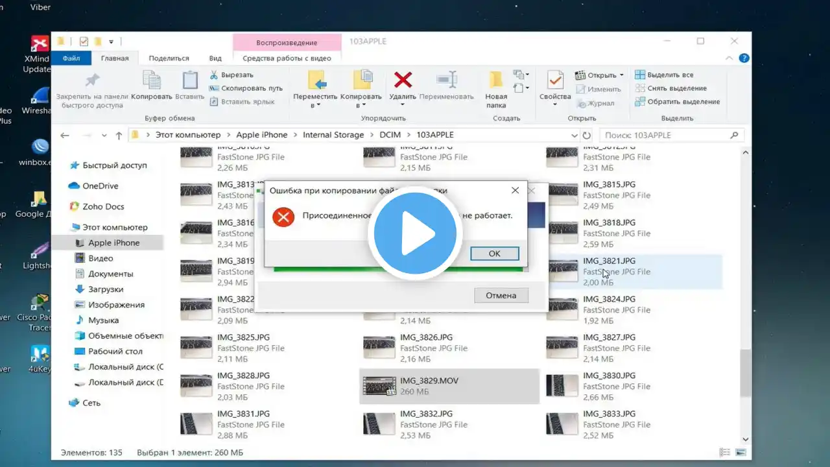Select OneDrive in navigation pane
830x467 pixels.
(100, 186)
